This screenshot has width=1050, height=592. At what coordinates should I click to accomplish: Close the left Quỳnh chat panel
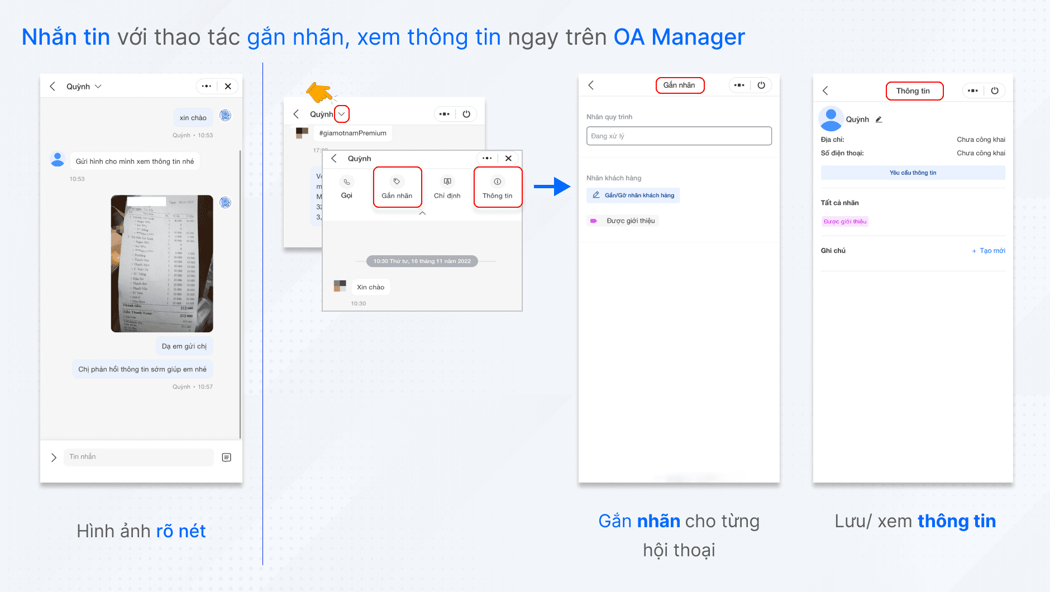(228, 87)
